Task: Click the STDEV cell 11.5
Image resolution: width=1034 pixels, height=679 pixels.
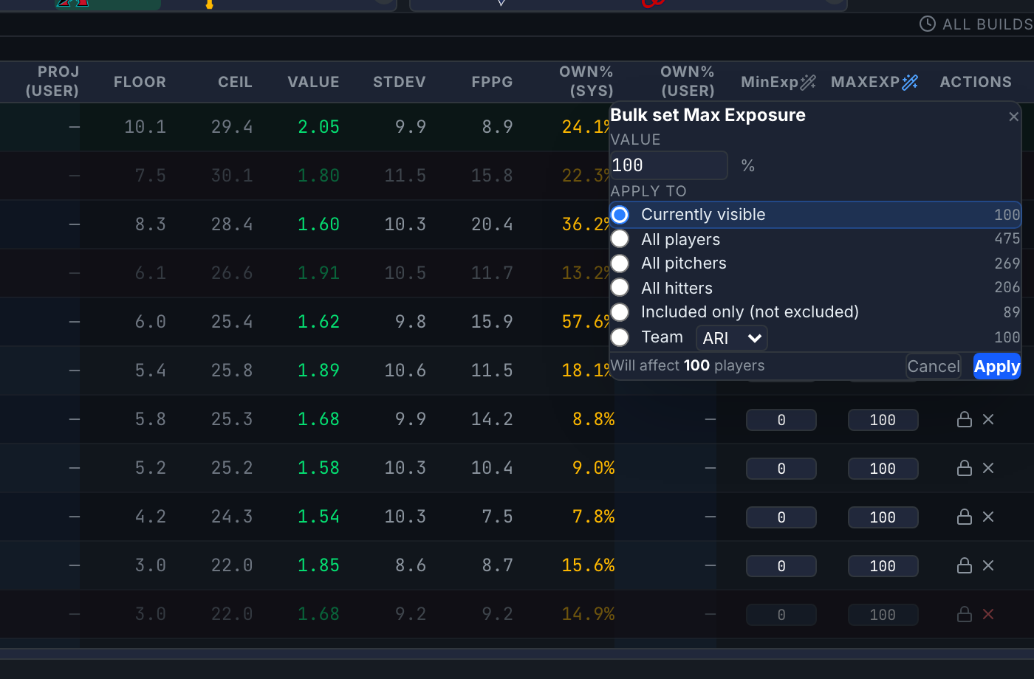Action: point(405,176)
